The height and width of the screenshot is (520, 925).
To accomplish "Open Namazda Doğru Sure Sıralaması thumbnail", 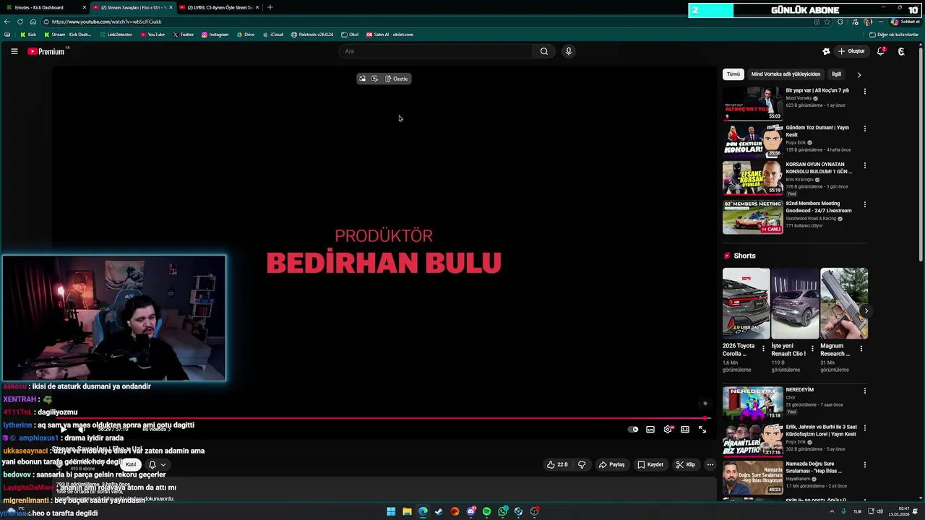I will point(752,477).
